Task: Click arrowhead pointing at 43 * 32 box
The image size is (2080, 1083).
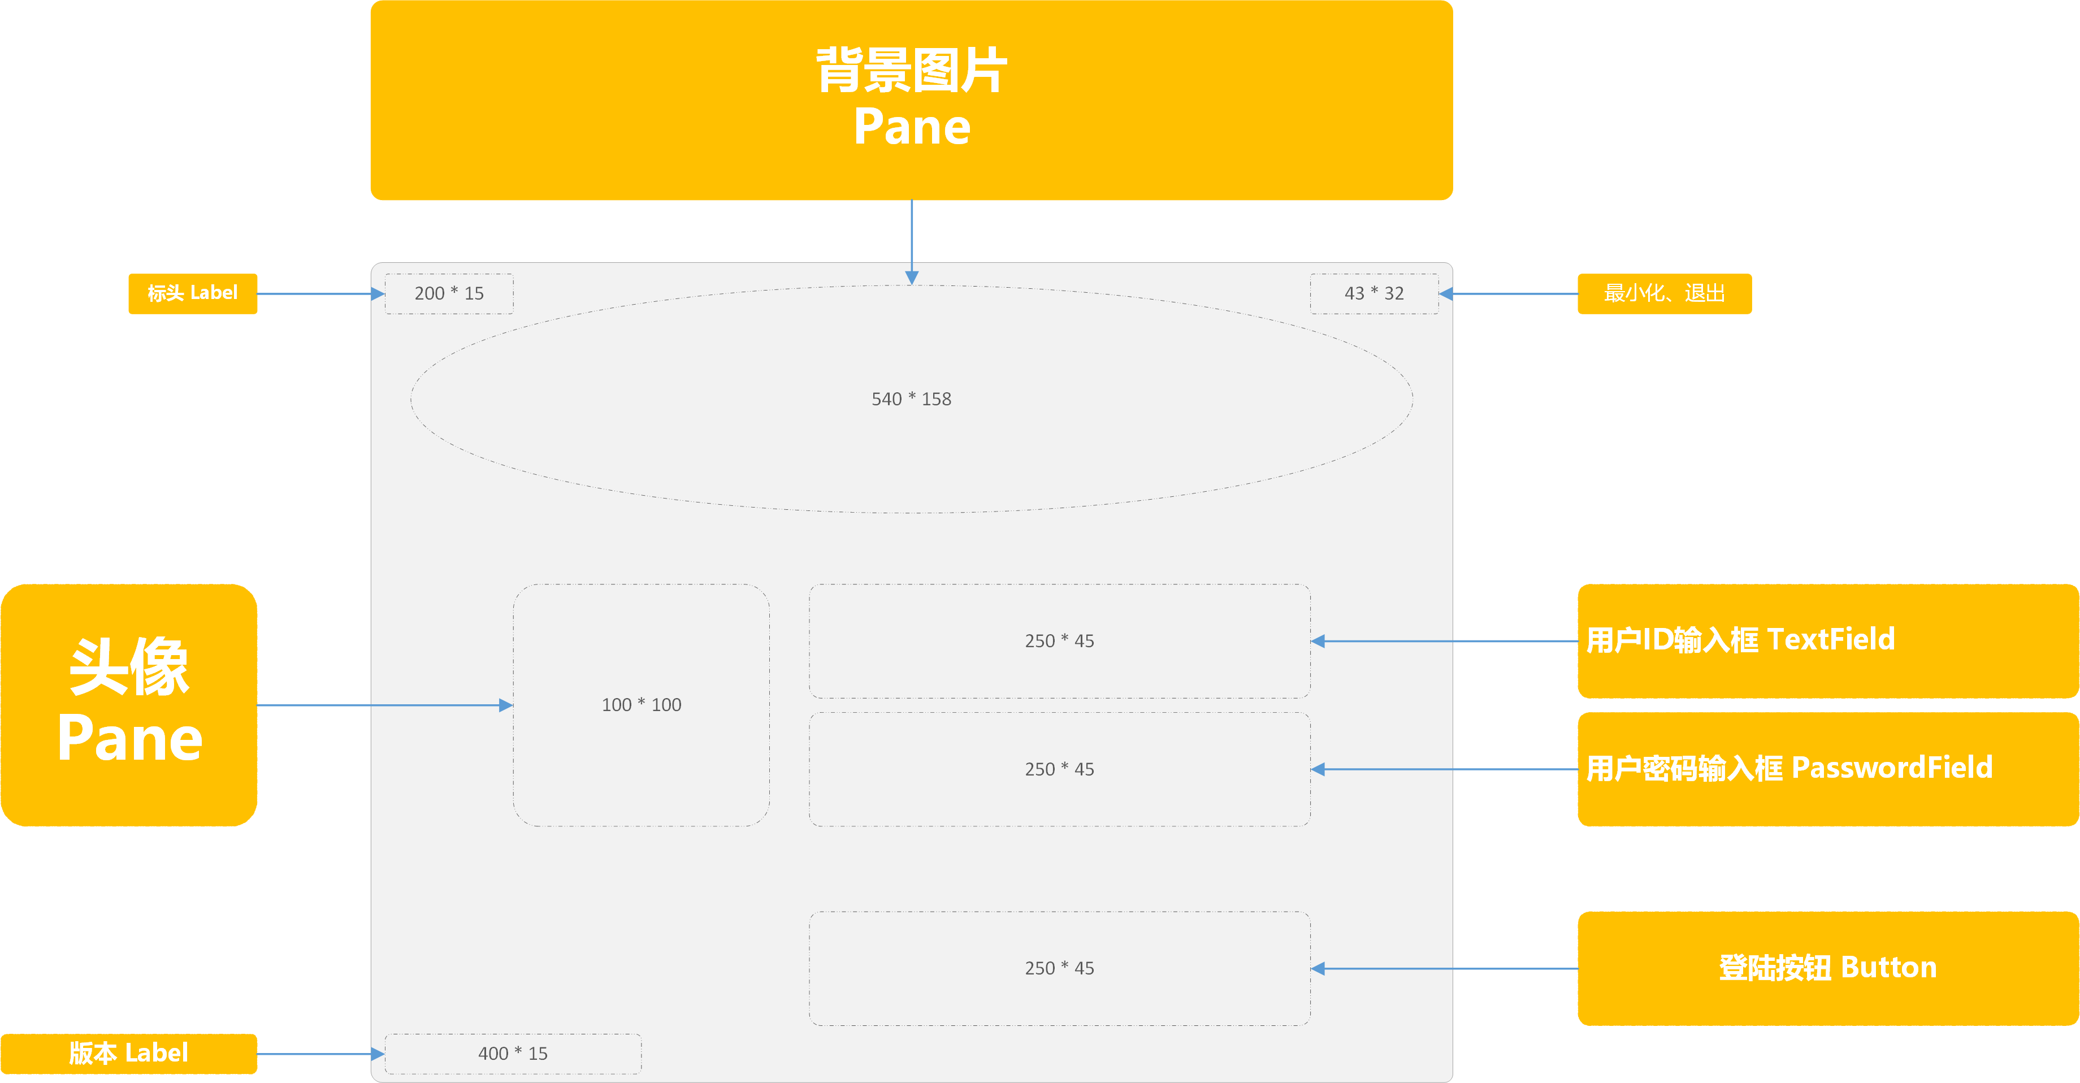Action: point(1446,294)
